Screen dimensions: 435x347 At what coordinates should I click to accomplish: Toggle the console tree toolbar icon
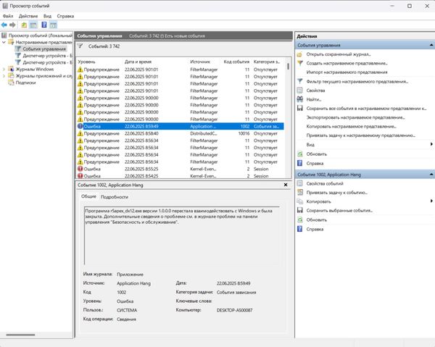pos(33,25)
